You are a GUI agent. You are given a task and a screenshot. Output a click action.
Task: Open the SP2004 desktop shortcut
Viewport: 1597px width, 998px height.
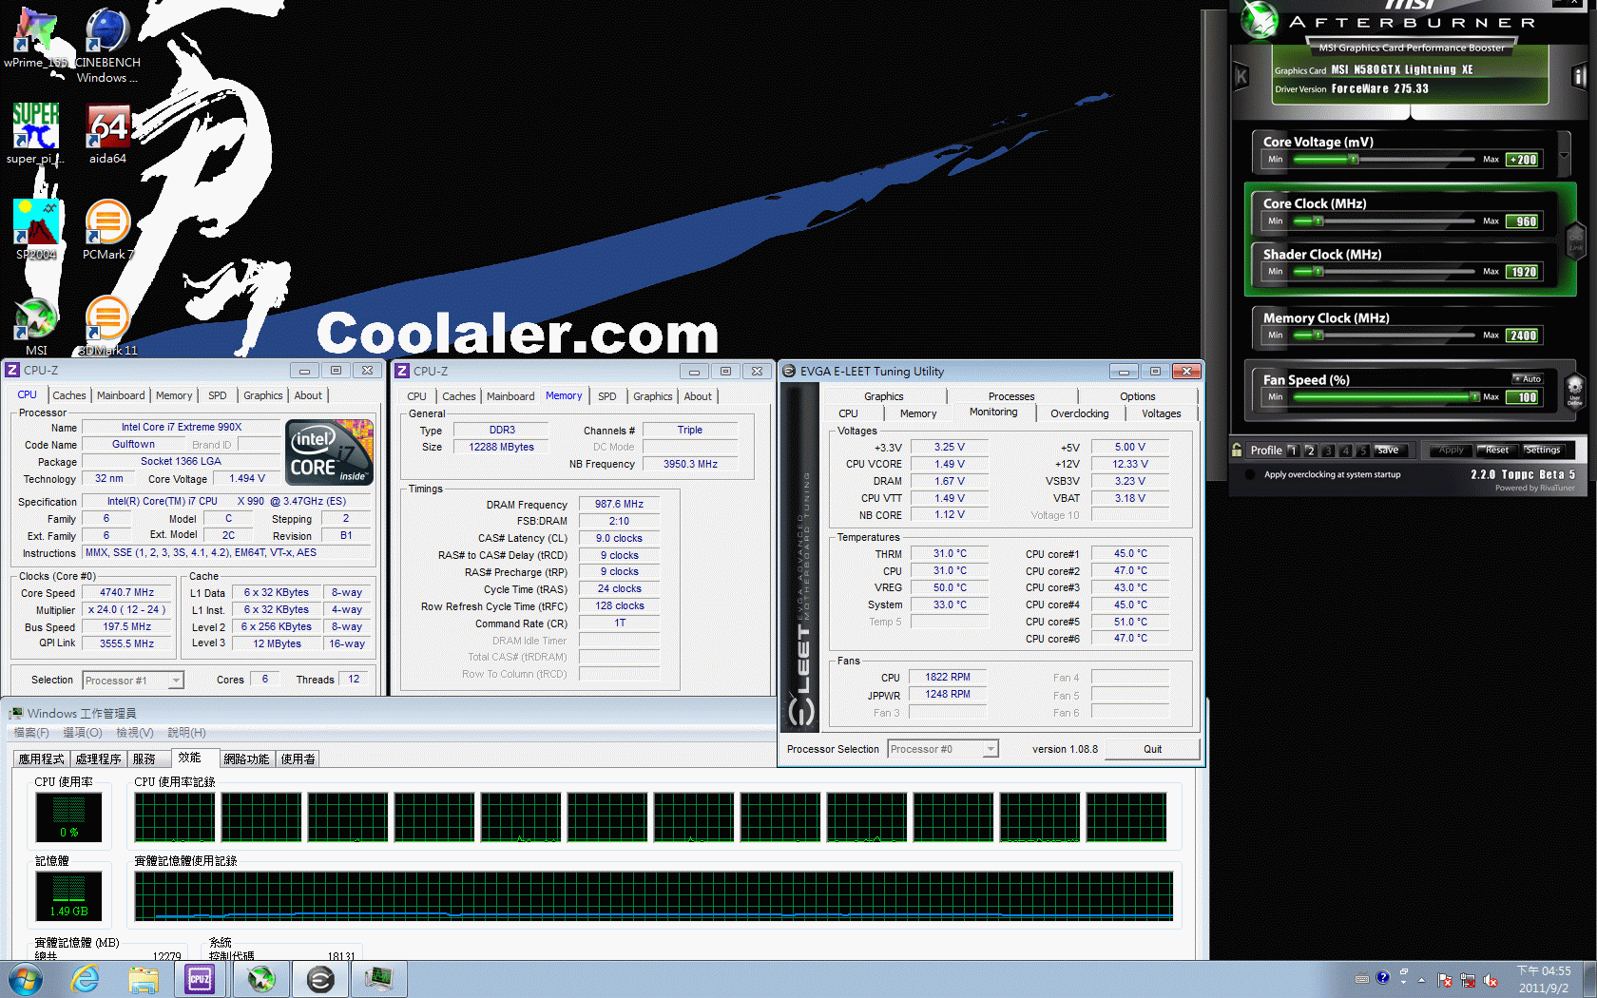click(x=36, y=229)
